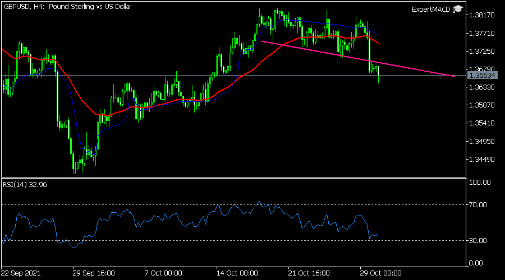Click price level 1.35870 on the scale
The height and width of the screenshot is (280, 505).
[482, 105]
